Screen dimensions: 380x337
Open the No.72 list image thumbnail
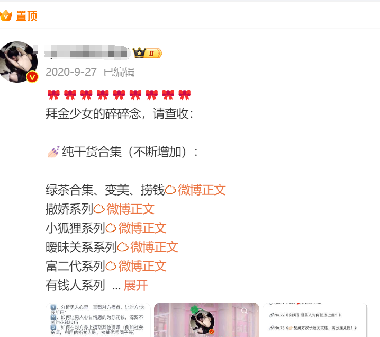tap(315, 320)
